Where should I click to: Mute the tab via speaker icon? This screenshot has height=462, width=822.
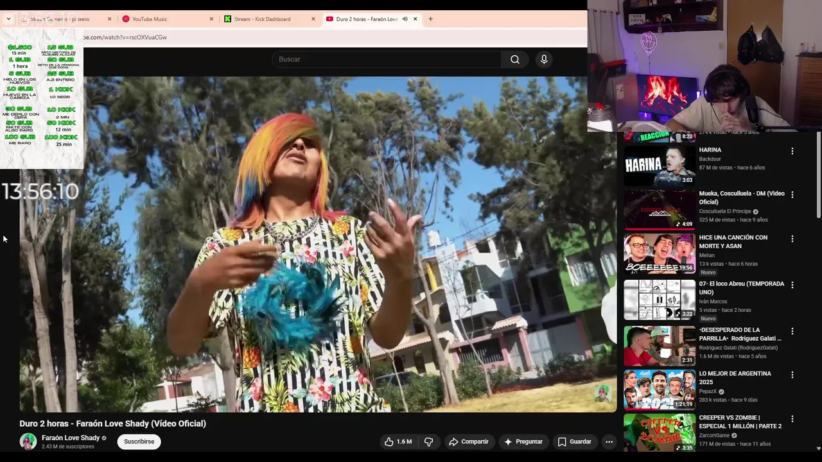point(405,19)
